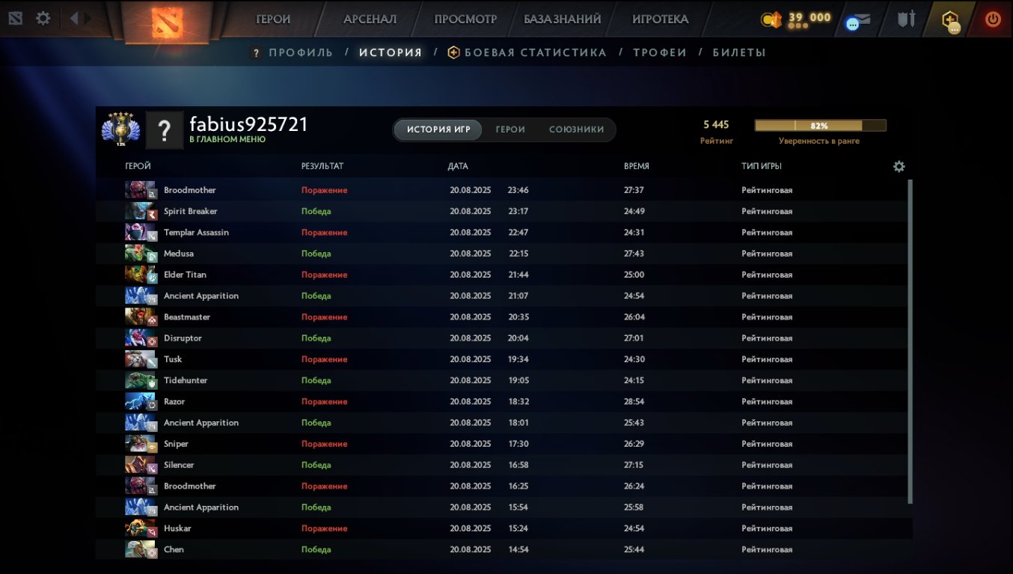Click the match history vertical scrollbar
The height and width of the screenshot is (574, 1013).
pyautogui.click(x=910, y=341)
